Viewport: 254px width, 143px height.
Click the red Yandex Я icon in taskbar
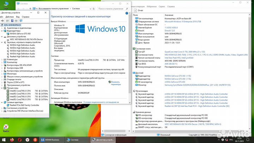click(x=35, y=140)
